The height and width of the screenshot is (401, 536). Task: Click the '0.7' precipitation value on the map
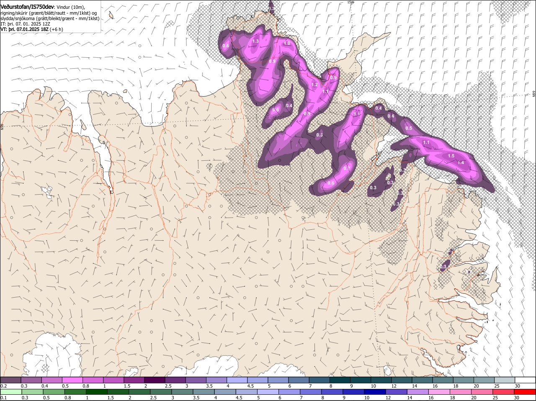coord(347,168)
